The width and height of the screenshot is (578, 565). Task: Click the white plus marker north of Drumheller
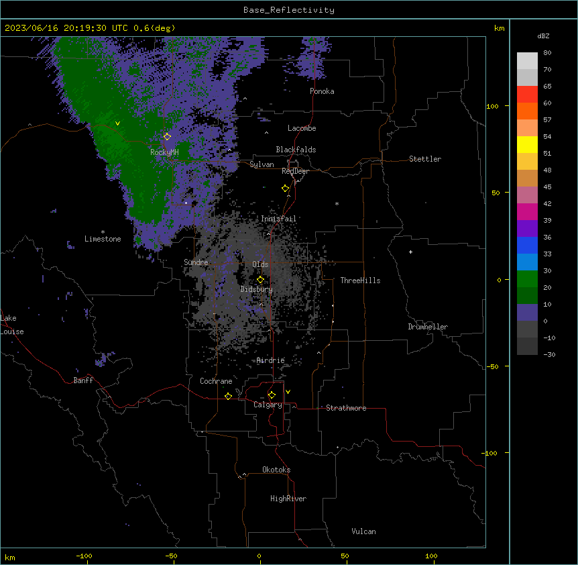coord(410,252)
